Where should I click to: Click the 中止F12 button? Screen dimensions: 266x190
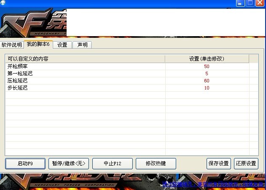coord(113,164)
